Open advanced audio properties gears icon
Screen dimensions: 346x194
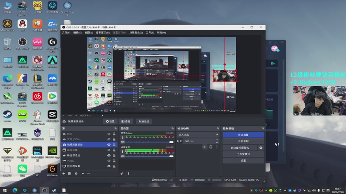click(x=122, y=173)
